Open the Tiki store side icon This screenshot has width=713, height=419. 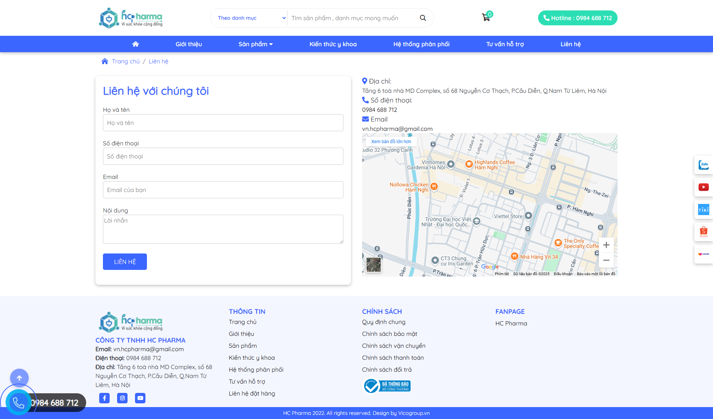[703, 209]
